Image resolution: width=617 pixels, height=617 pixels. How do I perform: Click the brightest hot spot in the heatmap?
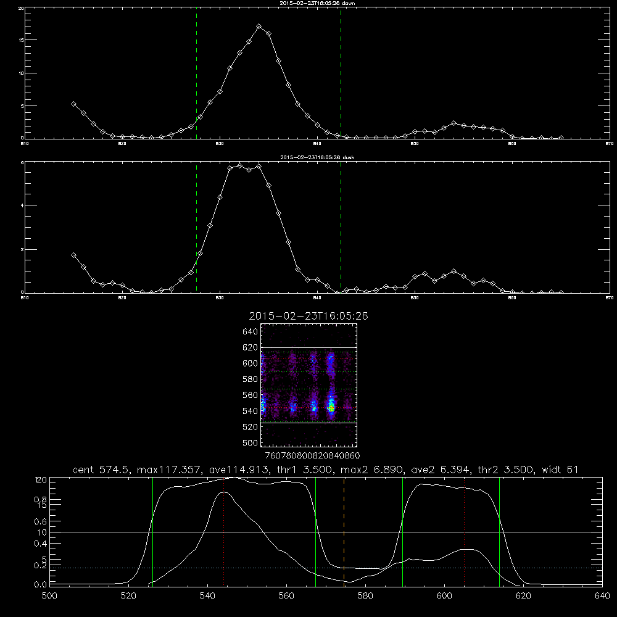click(331, 408)
